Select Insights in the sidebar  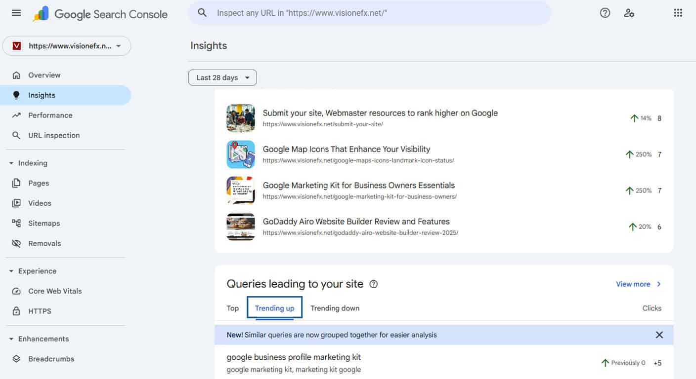(x=65, y=95)
